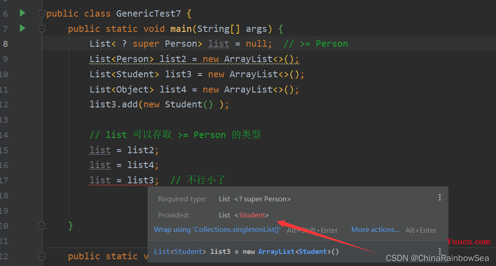The image size is (496, 266).
Task: Apply Wrap using 'Collections.singletonList()' fix
Action: pos(217,230)
